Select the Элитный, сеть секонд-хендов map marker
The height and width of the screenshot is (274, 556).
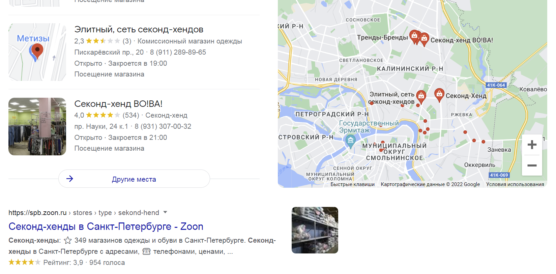point(421,97)
